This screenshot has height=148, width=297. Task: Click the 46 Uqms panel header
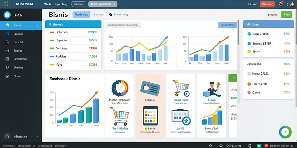(268, 25)
